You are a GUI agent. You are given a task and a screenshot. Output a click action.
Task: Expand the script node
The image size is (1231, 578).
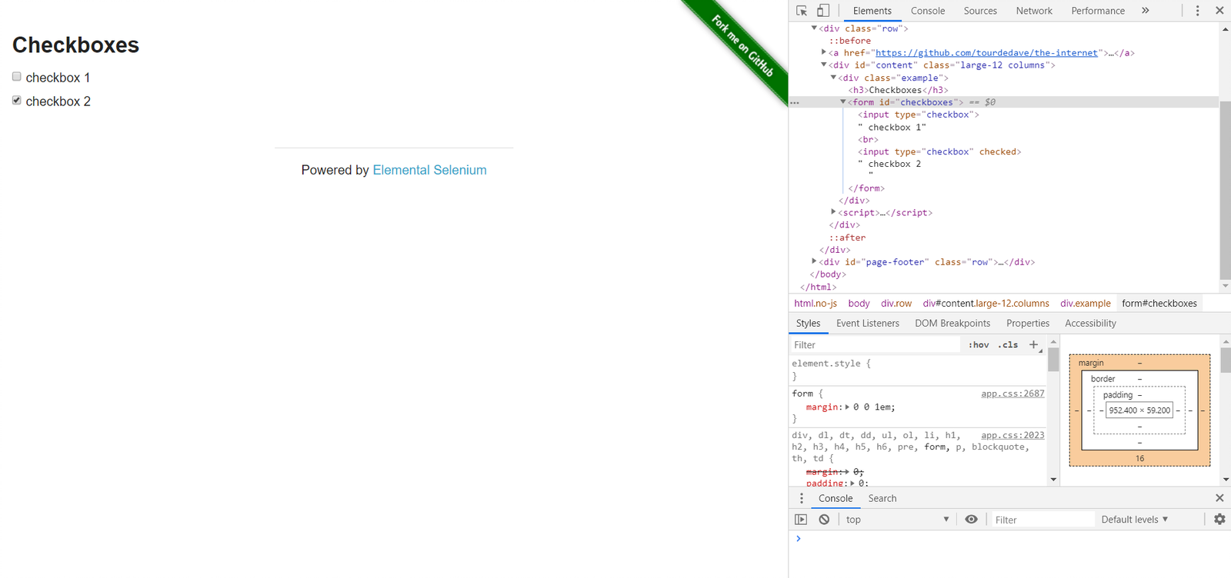pyautogui.click(x=833, y=212)
